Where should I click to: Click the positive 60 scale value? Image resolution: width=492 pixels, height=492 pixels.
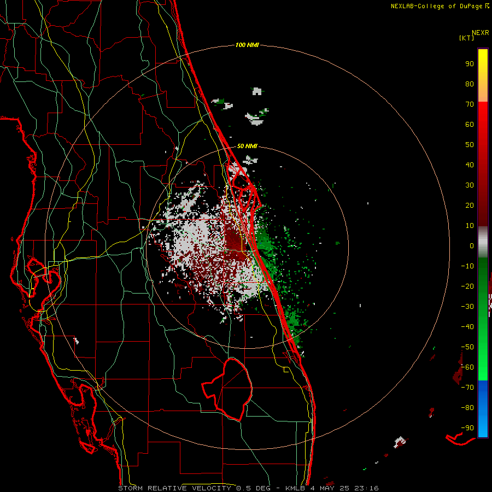[470, 125]
